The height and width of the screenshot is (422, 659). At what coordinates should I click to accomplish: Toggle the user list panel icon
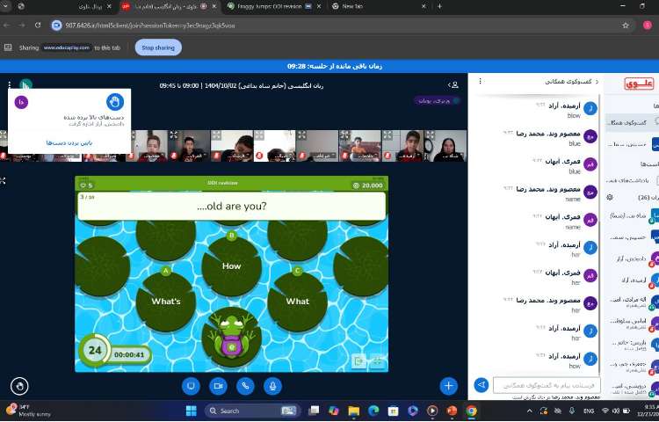pyautogui.click(x=454, y=85)
